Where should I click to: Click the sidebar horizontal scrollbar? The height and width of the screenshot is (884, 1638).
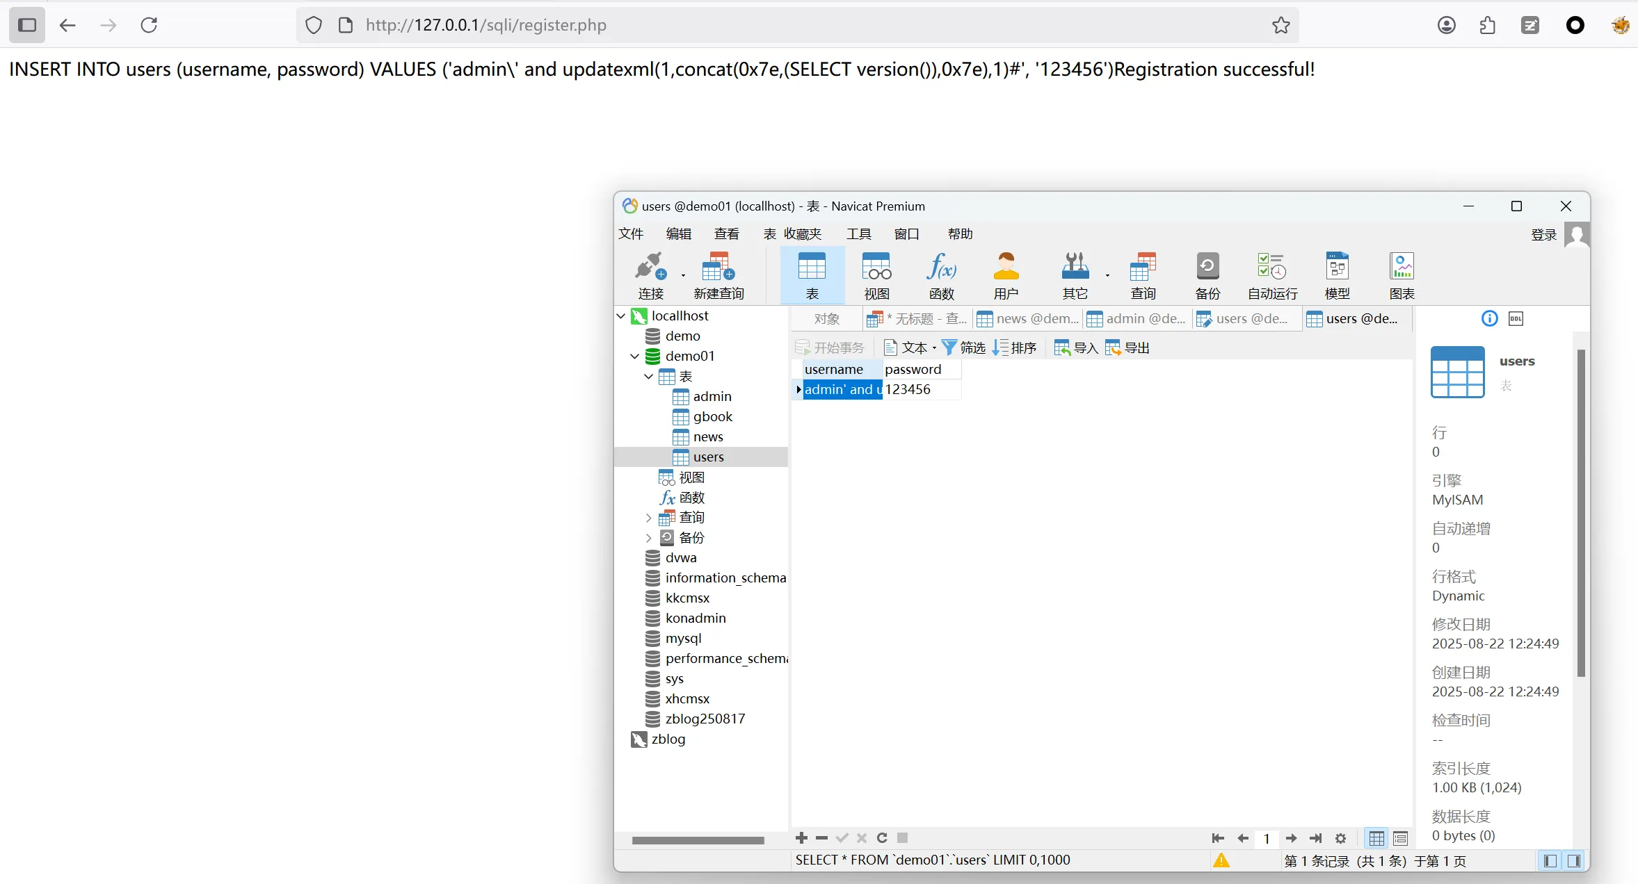(x=698, y=840)
